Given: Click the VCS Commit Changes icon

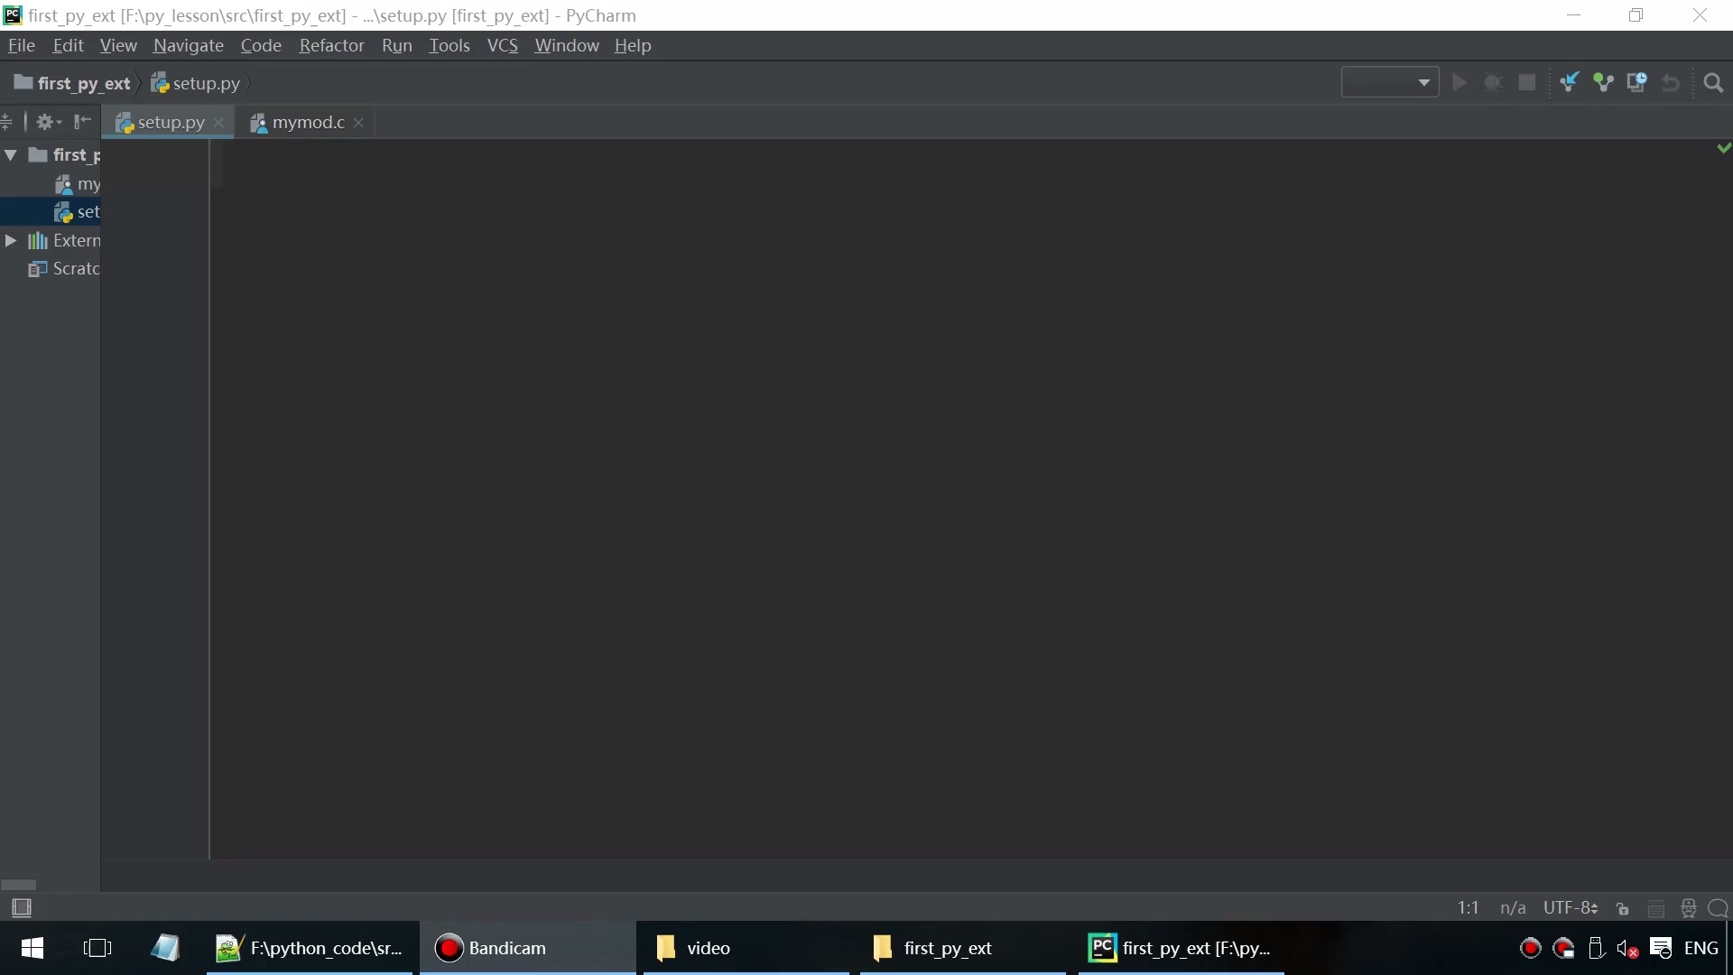Looking at the screenshot, I should (1603, 83).
